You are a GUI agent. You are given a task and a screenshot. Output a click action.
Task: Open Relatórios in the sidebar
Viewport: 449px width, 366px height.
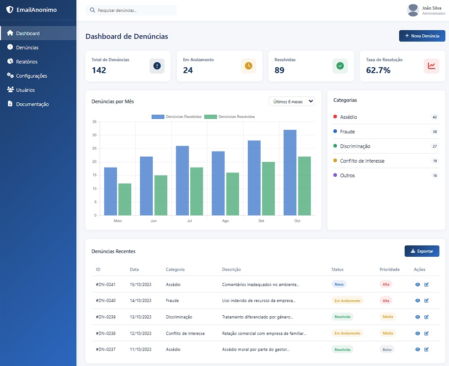[27, 62]
